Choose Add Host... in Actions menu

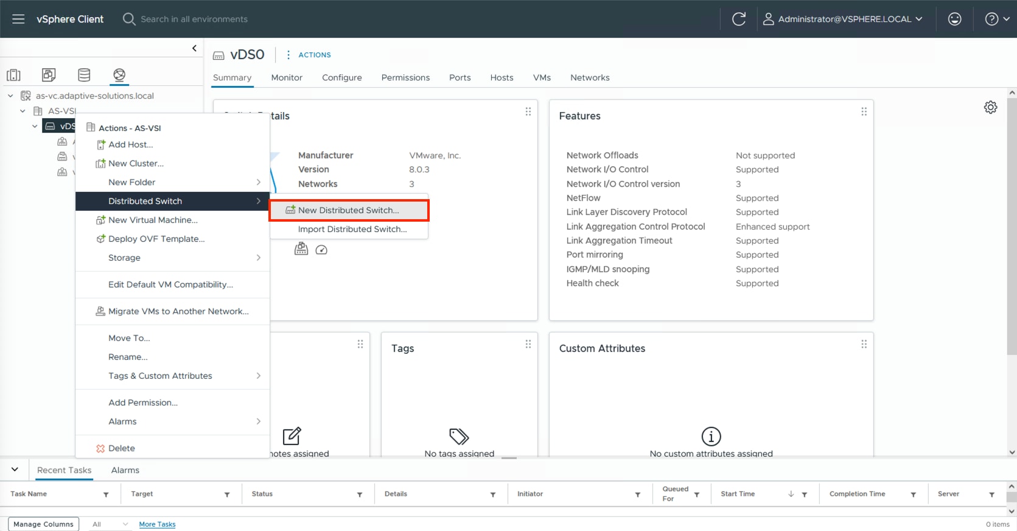coord(172,144)
